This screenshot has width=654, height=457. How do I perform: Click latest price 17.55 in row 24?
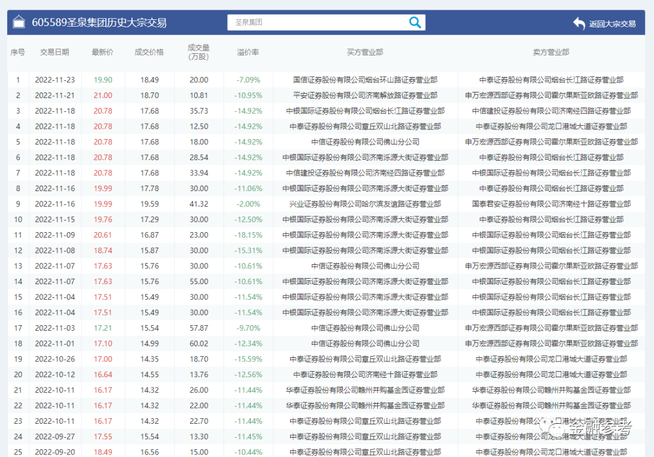coord(102,436)
